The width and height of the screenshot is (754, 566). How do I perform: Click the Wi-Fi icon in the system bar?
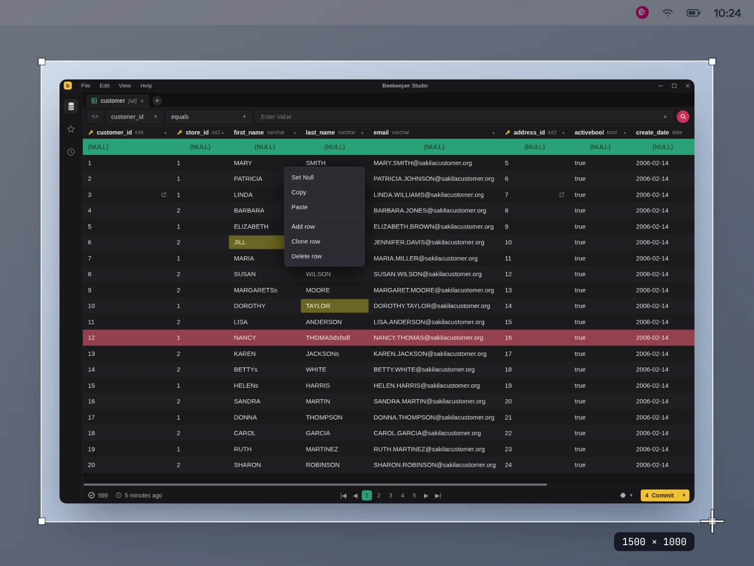(x=668, y=13)
